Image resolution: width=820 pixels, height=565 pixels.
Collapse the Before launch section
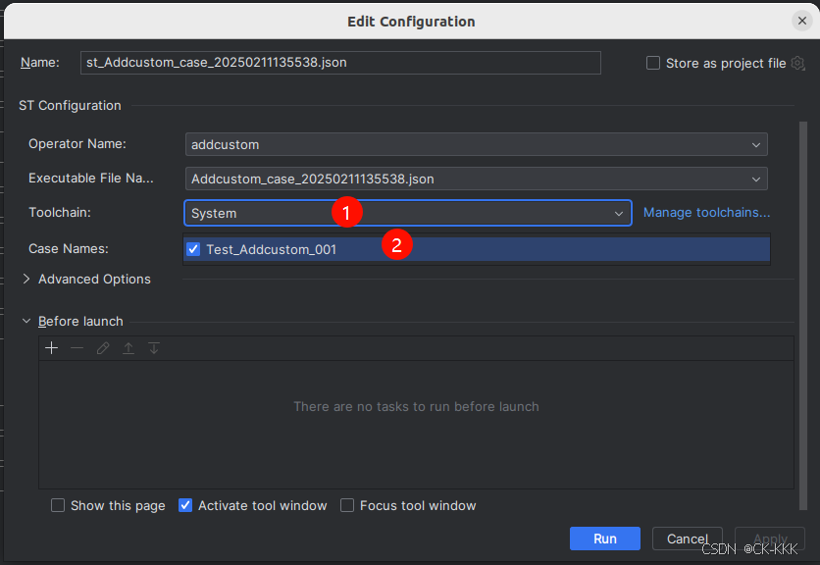[26, 322]
